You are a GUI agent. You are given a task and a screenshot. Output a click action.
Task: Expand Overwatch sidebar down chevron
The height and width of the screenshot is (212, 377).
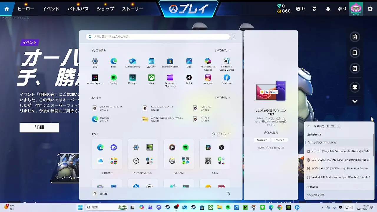pos(355,101)
